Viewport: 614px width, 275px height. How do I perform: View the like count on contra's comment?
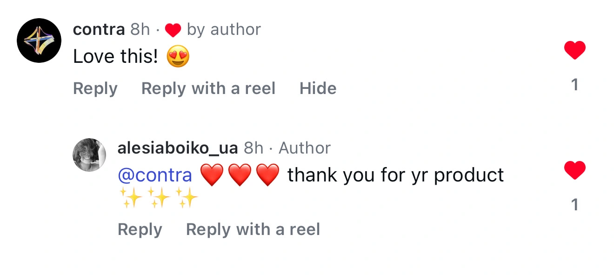[x=574, y=85]
